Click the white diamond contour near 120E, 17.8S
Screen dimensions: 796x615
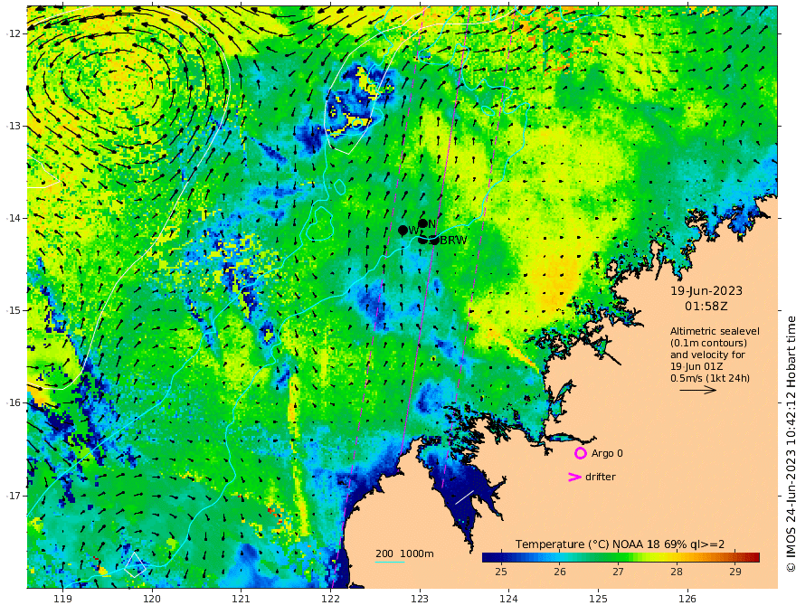click(135, 564)
